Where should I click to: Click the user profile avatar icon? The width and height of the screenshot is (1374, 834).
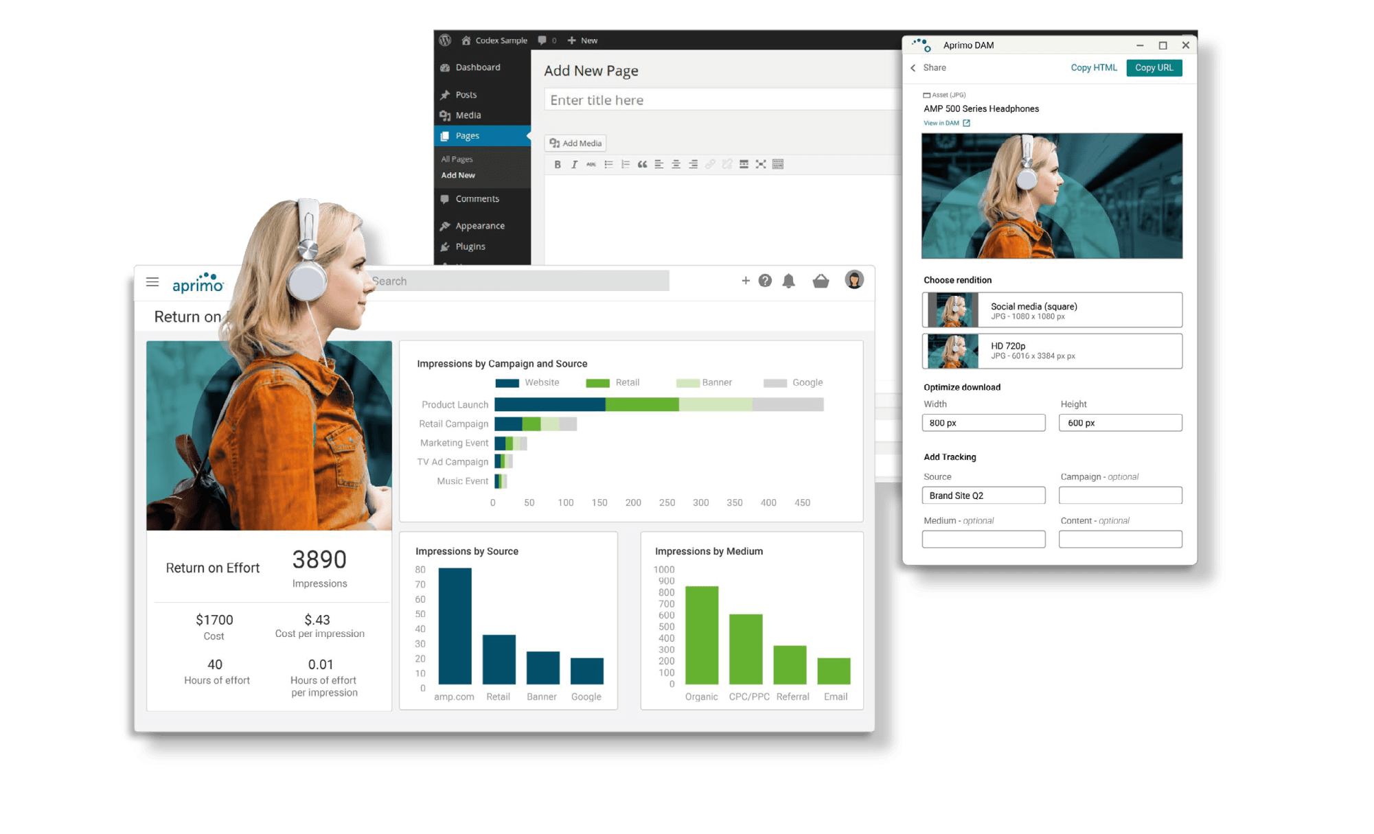click(x=854, y=283)
